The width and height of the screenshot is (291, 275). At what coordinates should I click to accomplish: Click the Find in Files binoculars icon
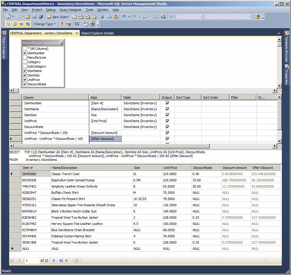pyautogui.click(x=257, y=17)
